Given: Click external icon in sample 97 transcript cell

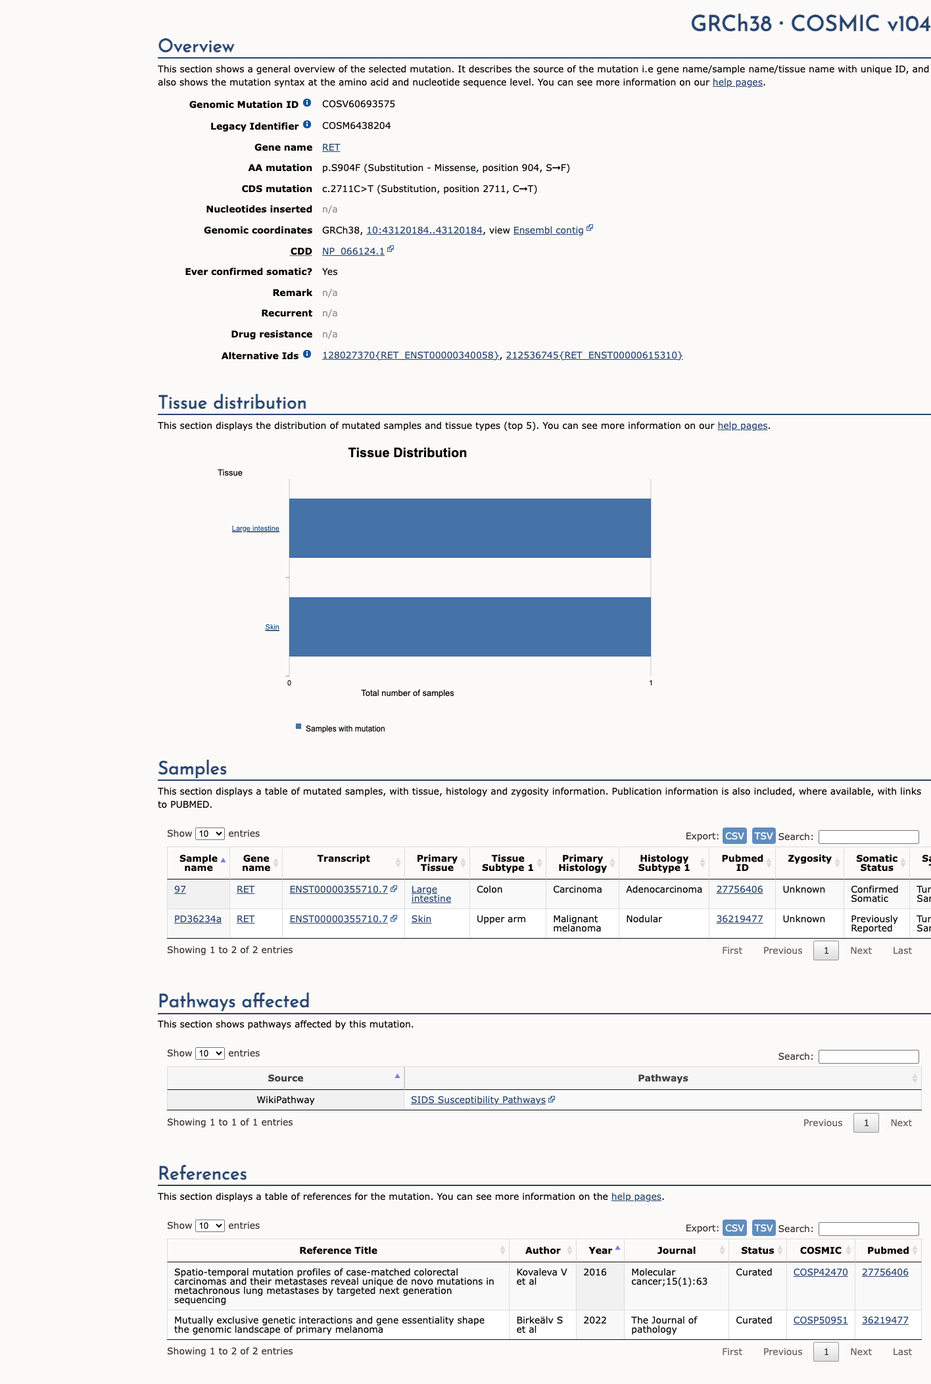Looking at the screenshot, I should (x=394, y=889).
